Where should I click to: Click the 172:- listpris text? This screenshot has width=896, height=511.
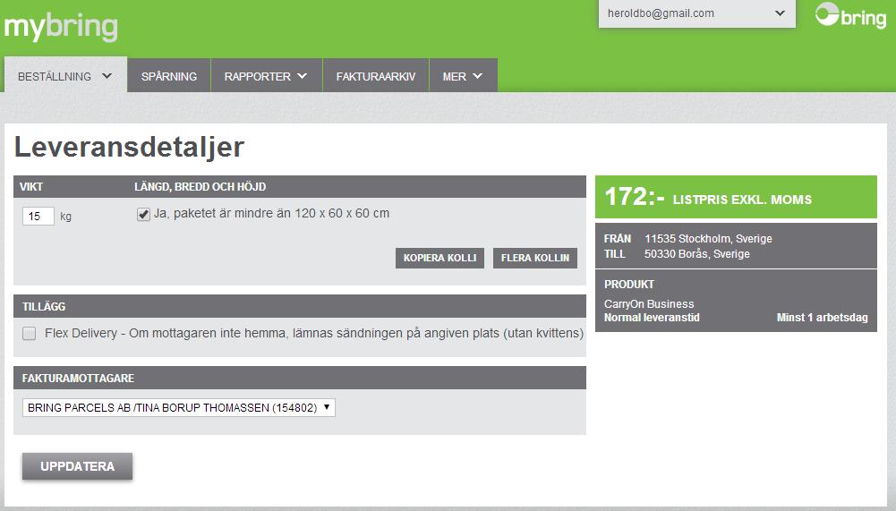[707, 197]
